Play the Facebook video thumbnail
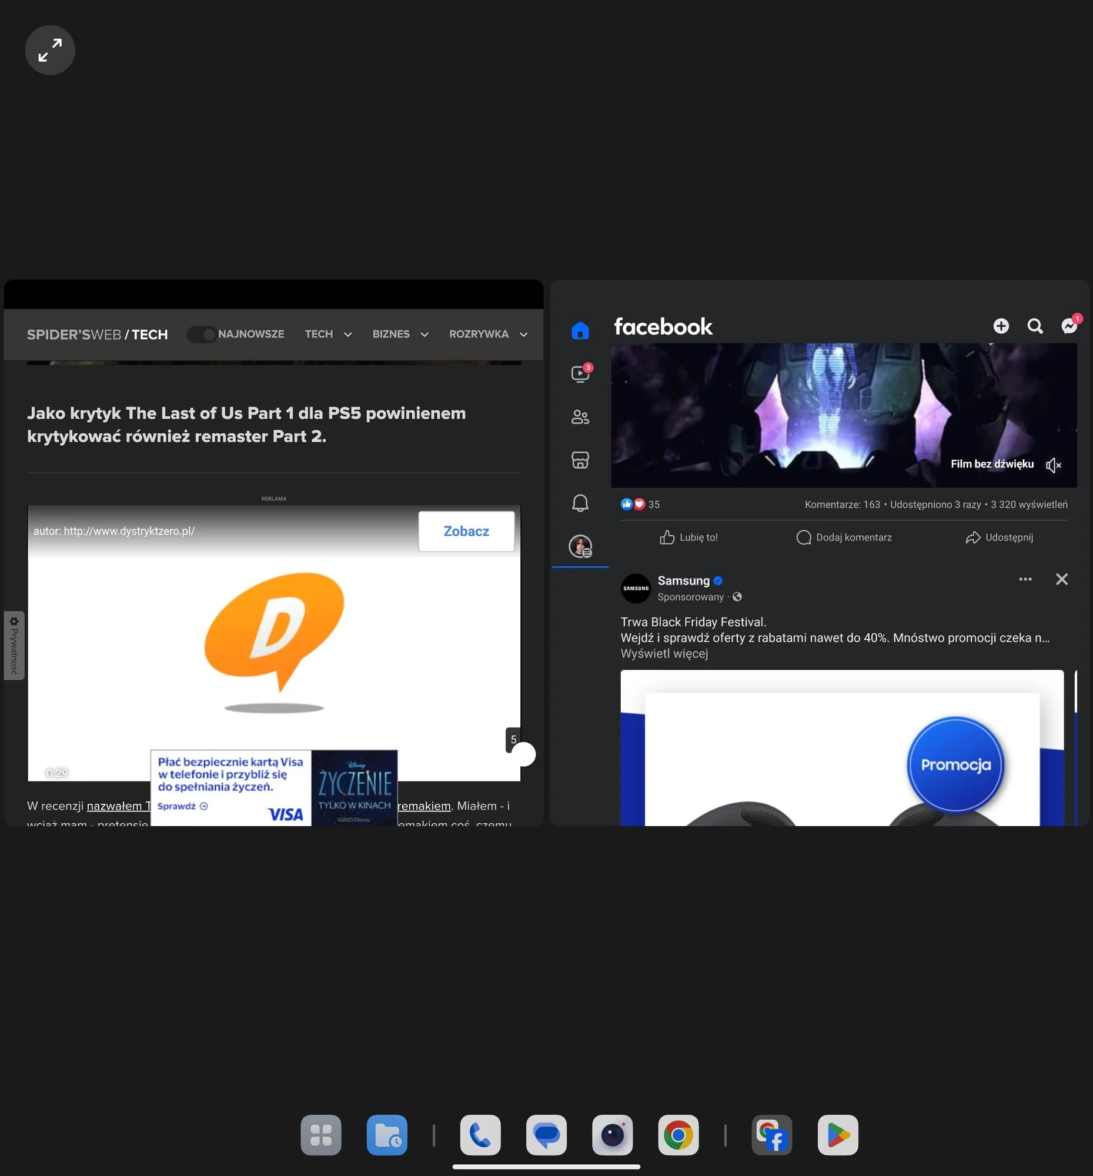Screen dimensions: 1093x1176 click(843, 415)
